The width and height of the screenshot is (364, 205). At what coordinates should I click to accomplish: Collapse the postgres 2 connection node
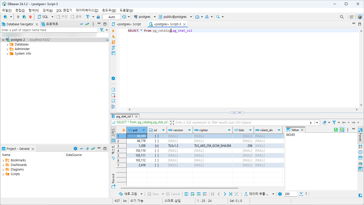pyautogui.click(x=3, y=40)
